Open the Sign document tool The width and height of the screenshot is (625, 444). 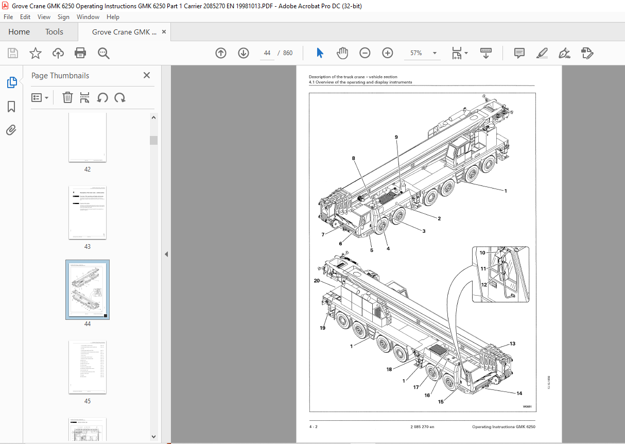click(565, 53)
